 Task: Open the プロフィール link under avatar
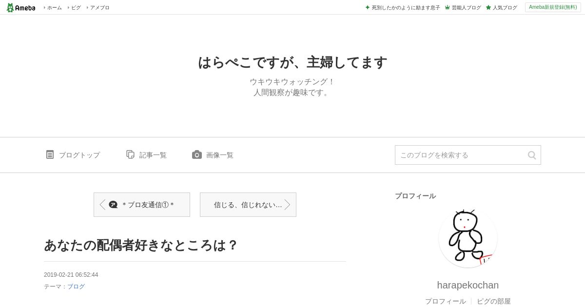[446, 301]
